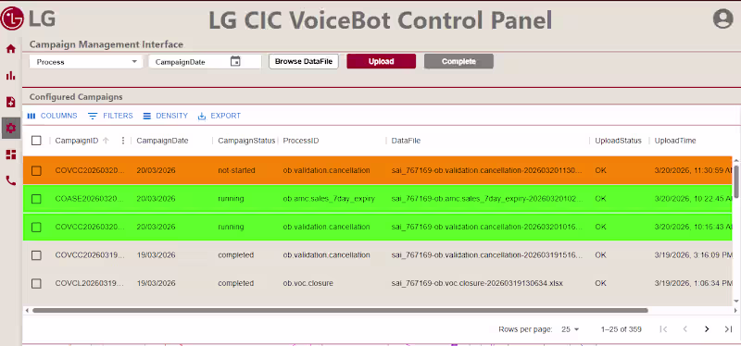Viewport: 741px width, 346px height.
Task: Check the COASE20260320 row checkbox
Action: coord(36,199)
